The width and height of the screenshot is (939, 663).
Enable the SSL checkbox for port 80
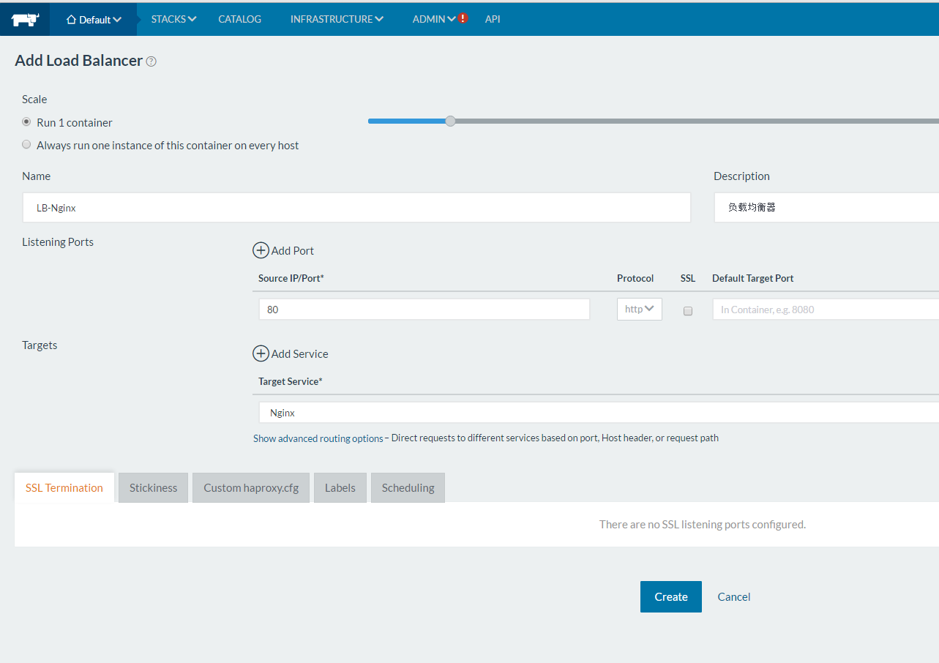tap(688, 310)
